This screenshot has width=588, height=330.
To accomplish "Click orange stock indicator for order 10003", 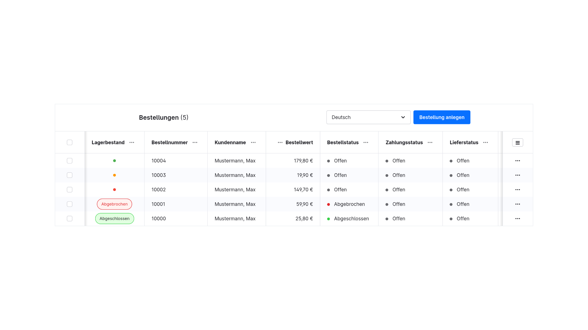I will tap(115, 175).
